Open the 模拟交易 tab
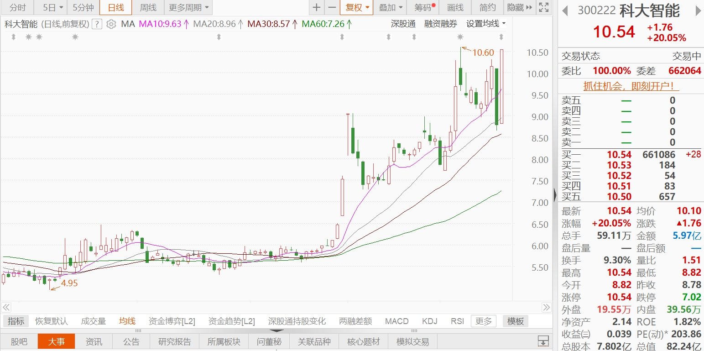 click(x=412, y=341)
